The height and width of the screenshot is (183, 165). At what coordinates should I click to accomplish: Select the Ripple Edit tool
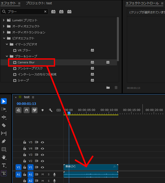pos(4,117)
